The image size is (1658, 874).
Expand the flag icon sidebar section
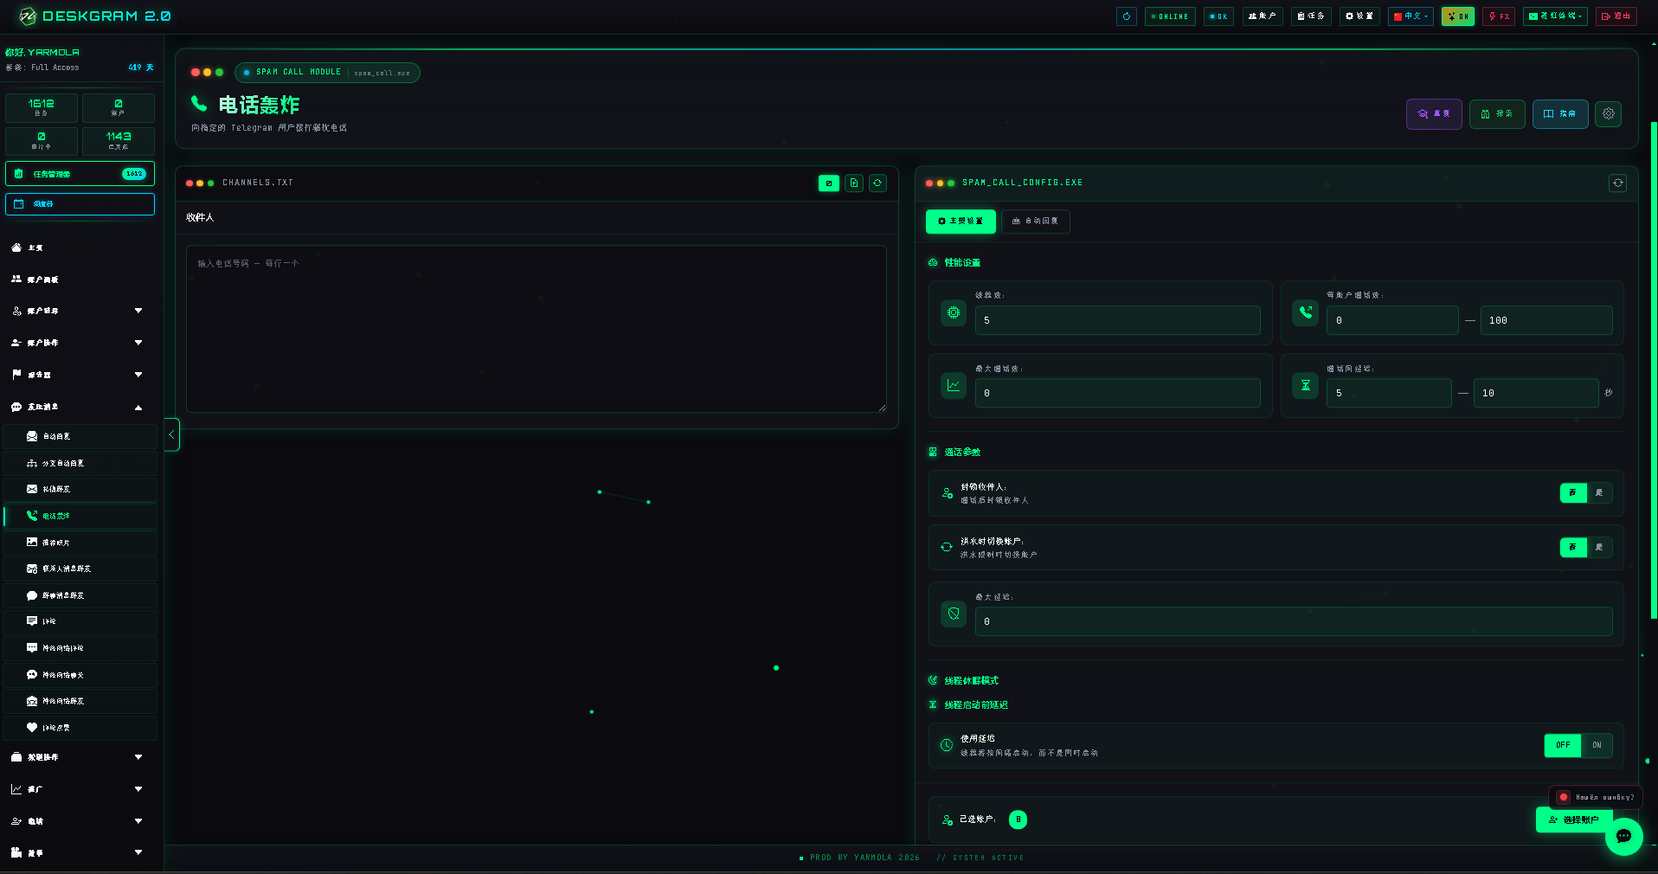(x=80, y=375)
